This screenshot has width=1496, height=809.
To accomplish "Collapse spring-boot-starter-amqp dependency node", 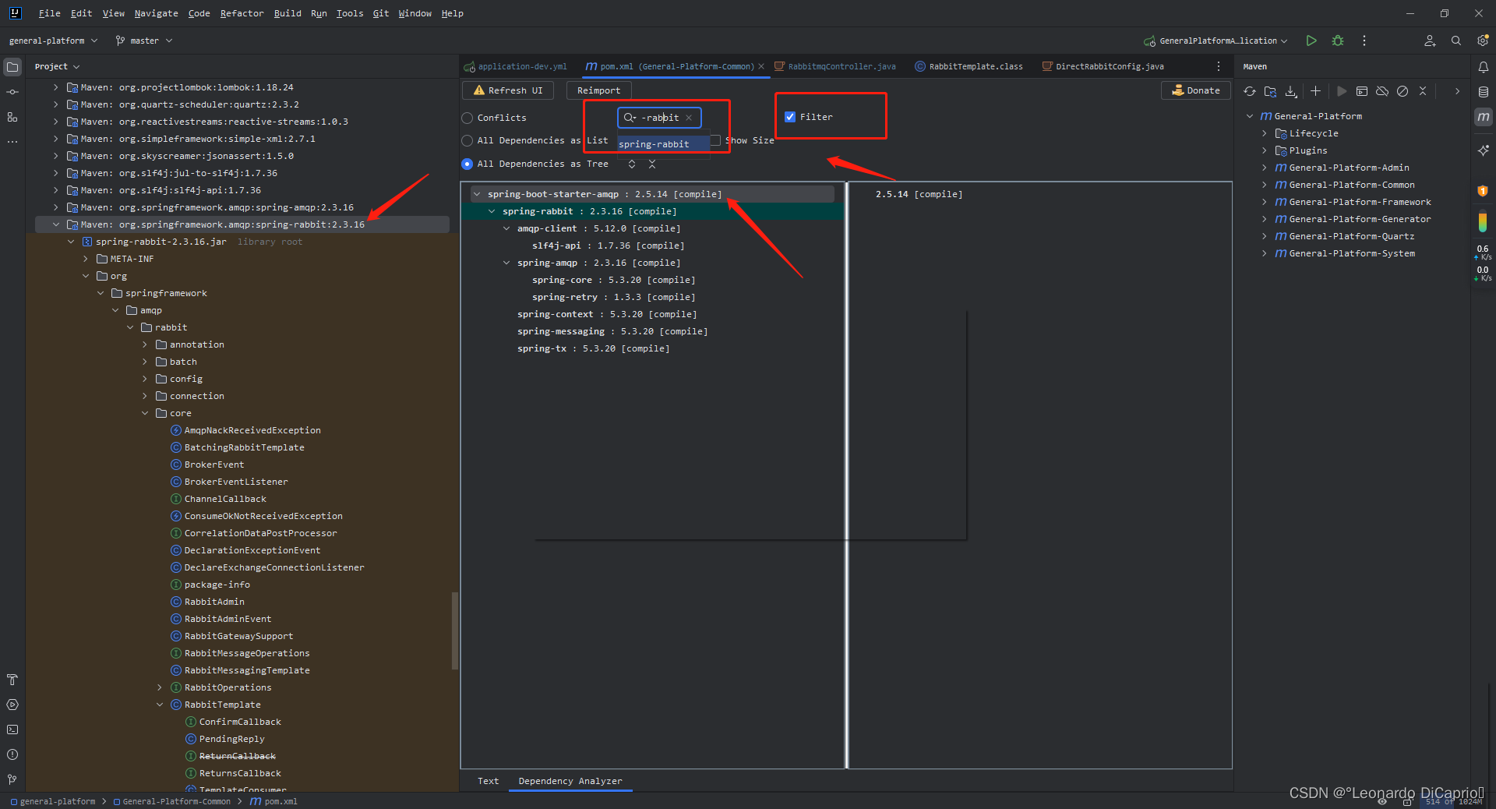I will (477, 194).
